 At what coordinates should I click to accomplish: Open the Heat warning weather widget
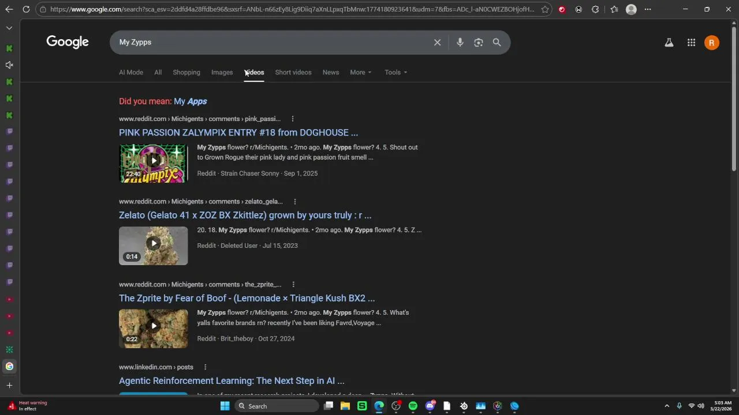(28, 406)
